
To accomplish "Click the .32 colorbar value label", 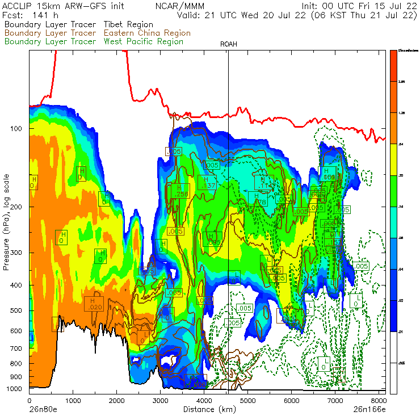I will [x=401, y=175].
